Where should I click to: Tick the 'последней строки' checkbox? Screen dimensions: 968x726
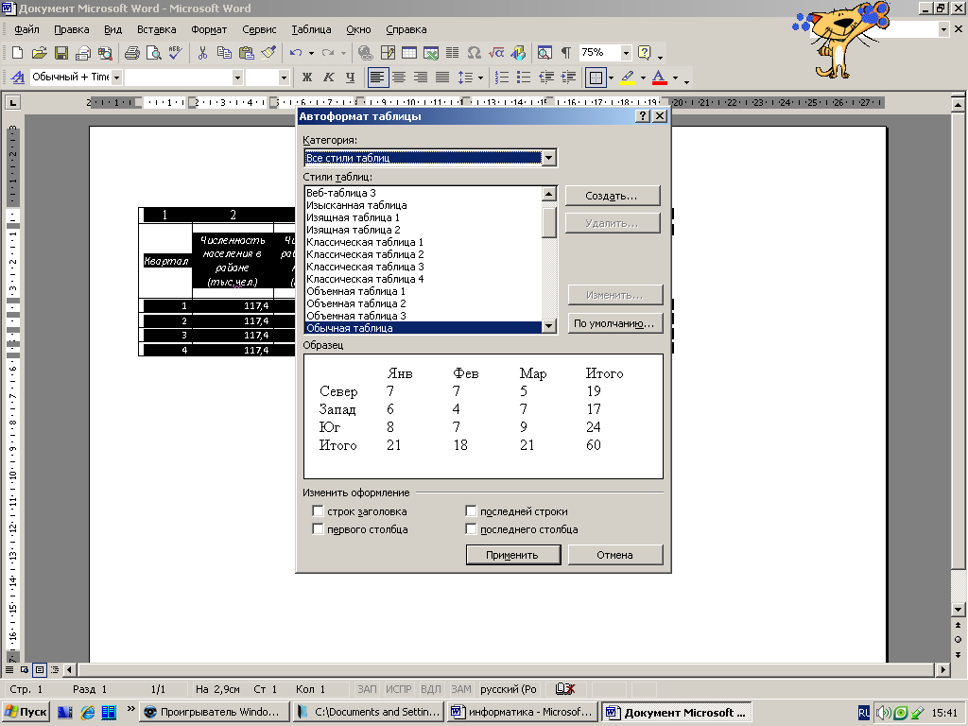click(471, 511)
